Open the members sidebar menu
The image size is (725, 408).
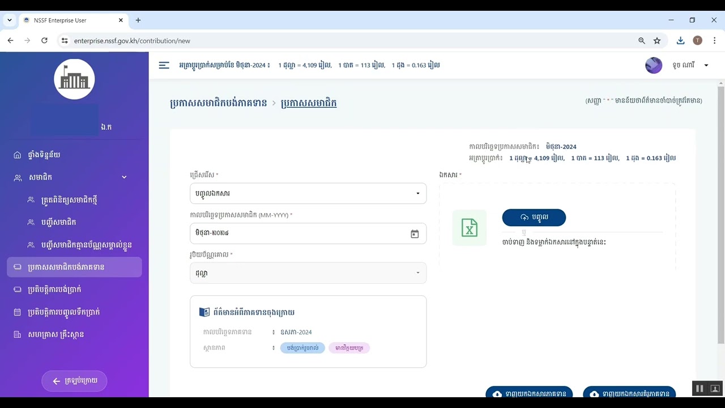74,177
